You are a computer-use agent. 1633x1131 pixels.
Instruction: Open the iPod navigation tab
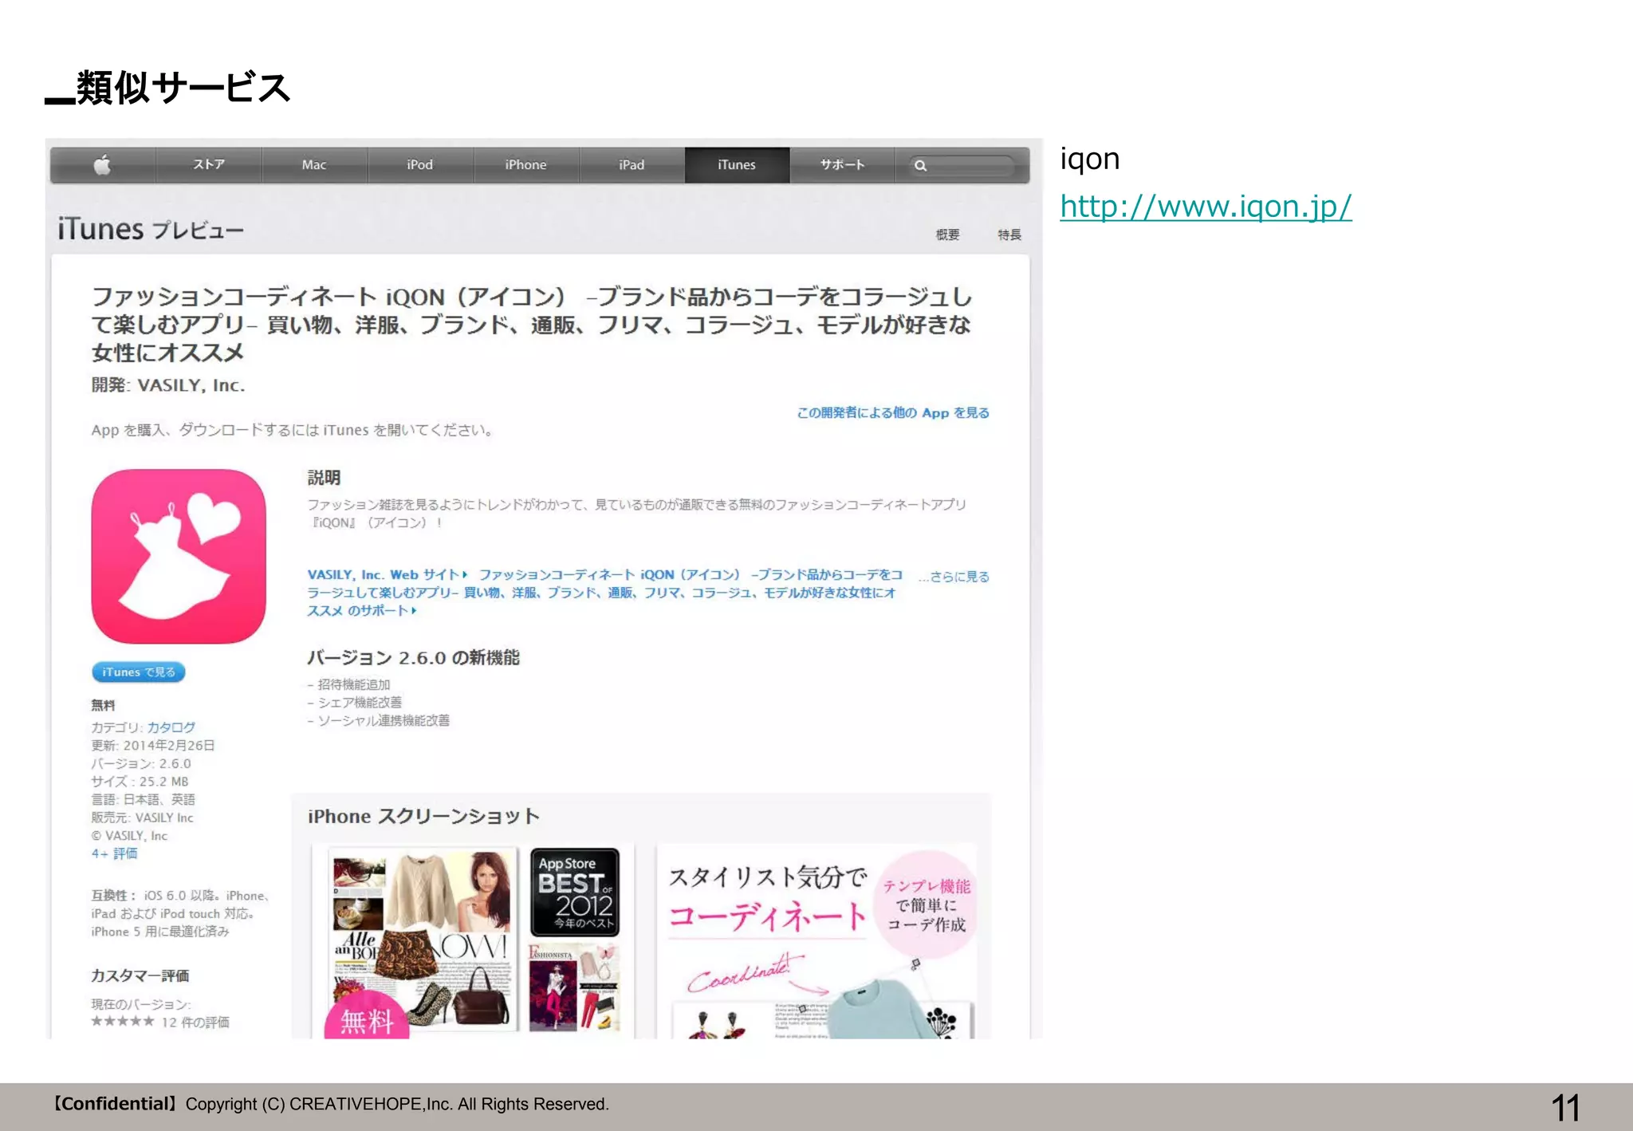tap(420, 165)
